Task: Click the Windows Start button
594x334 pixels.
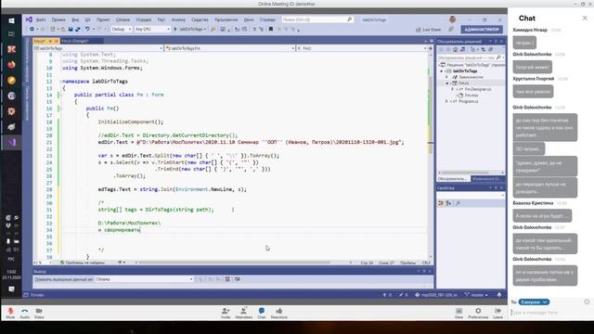Action: click(11, 20)
